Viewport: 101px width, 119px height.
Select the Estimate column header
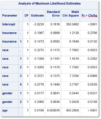[37, 15]
